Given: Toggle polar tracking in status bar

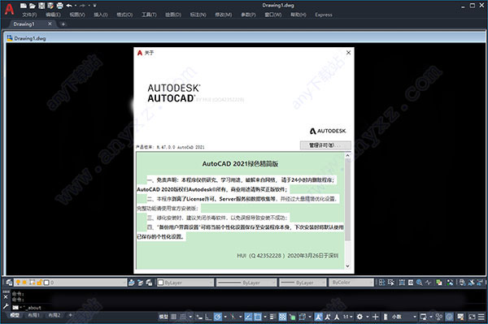Looking at the screenshot, I should tap(217, 317).
